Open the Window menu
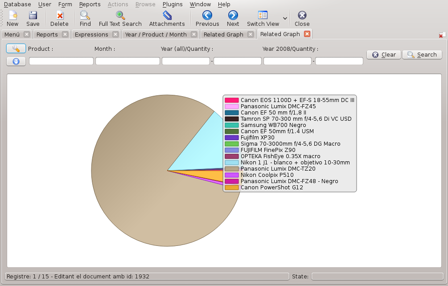This screenshot has width=448, height=286. (200, 4)
